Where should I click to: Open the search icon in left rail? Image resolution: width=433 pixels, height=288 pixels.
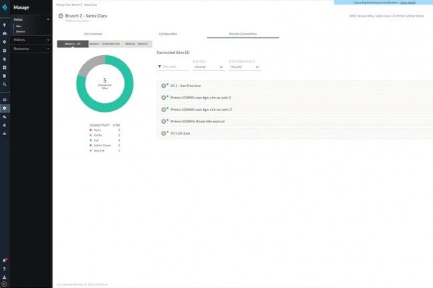tap(5, 84)
